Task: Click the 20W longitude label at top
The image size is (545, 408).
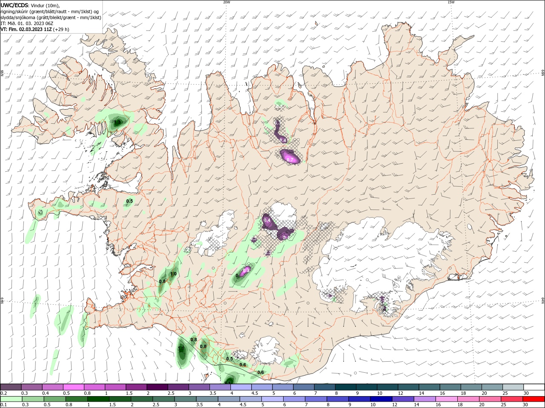Action: tap(227, 2)
